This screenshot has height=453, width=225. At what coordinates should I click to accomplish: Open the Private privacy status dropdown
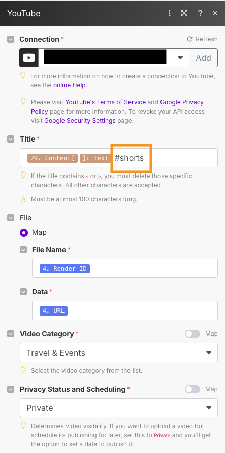pyautogui.click(x=118, y=408)
